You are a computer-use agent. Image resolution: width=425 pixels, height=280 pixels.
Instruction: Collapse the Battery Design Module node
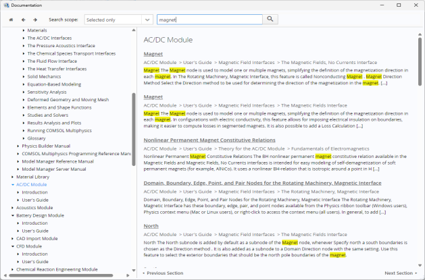tap(11, 215)
